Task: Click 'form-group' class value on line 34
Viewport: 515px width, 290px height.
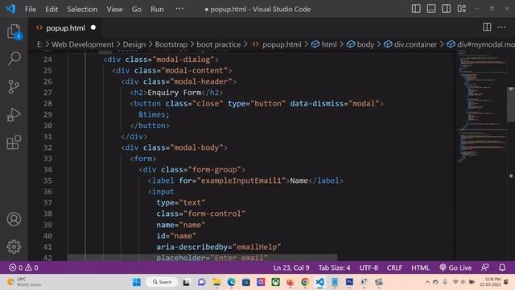Action: pyautogui.click(x=214, y=170)
